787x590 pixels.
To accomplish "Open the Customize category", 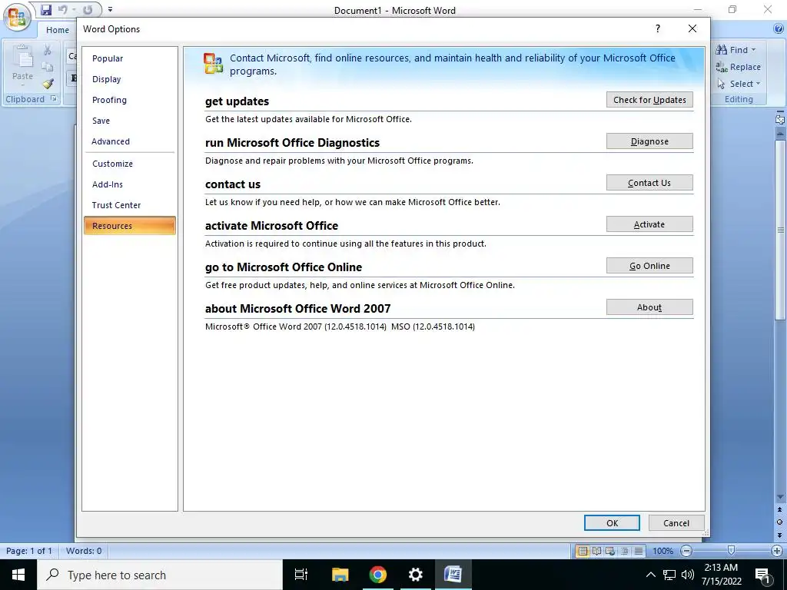I will pos(129,164).
